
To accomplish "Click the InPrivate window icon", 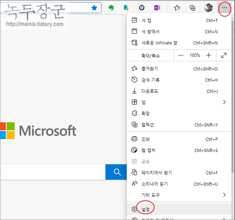I will (x=135, y=43).
